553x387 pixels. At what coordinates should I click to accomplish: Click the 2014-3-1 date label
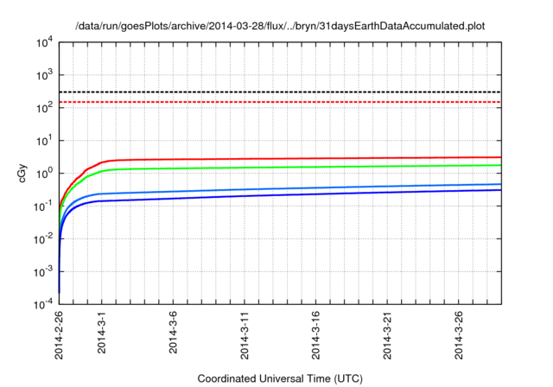coord(102,332)
